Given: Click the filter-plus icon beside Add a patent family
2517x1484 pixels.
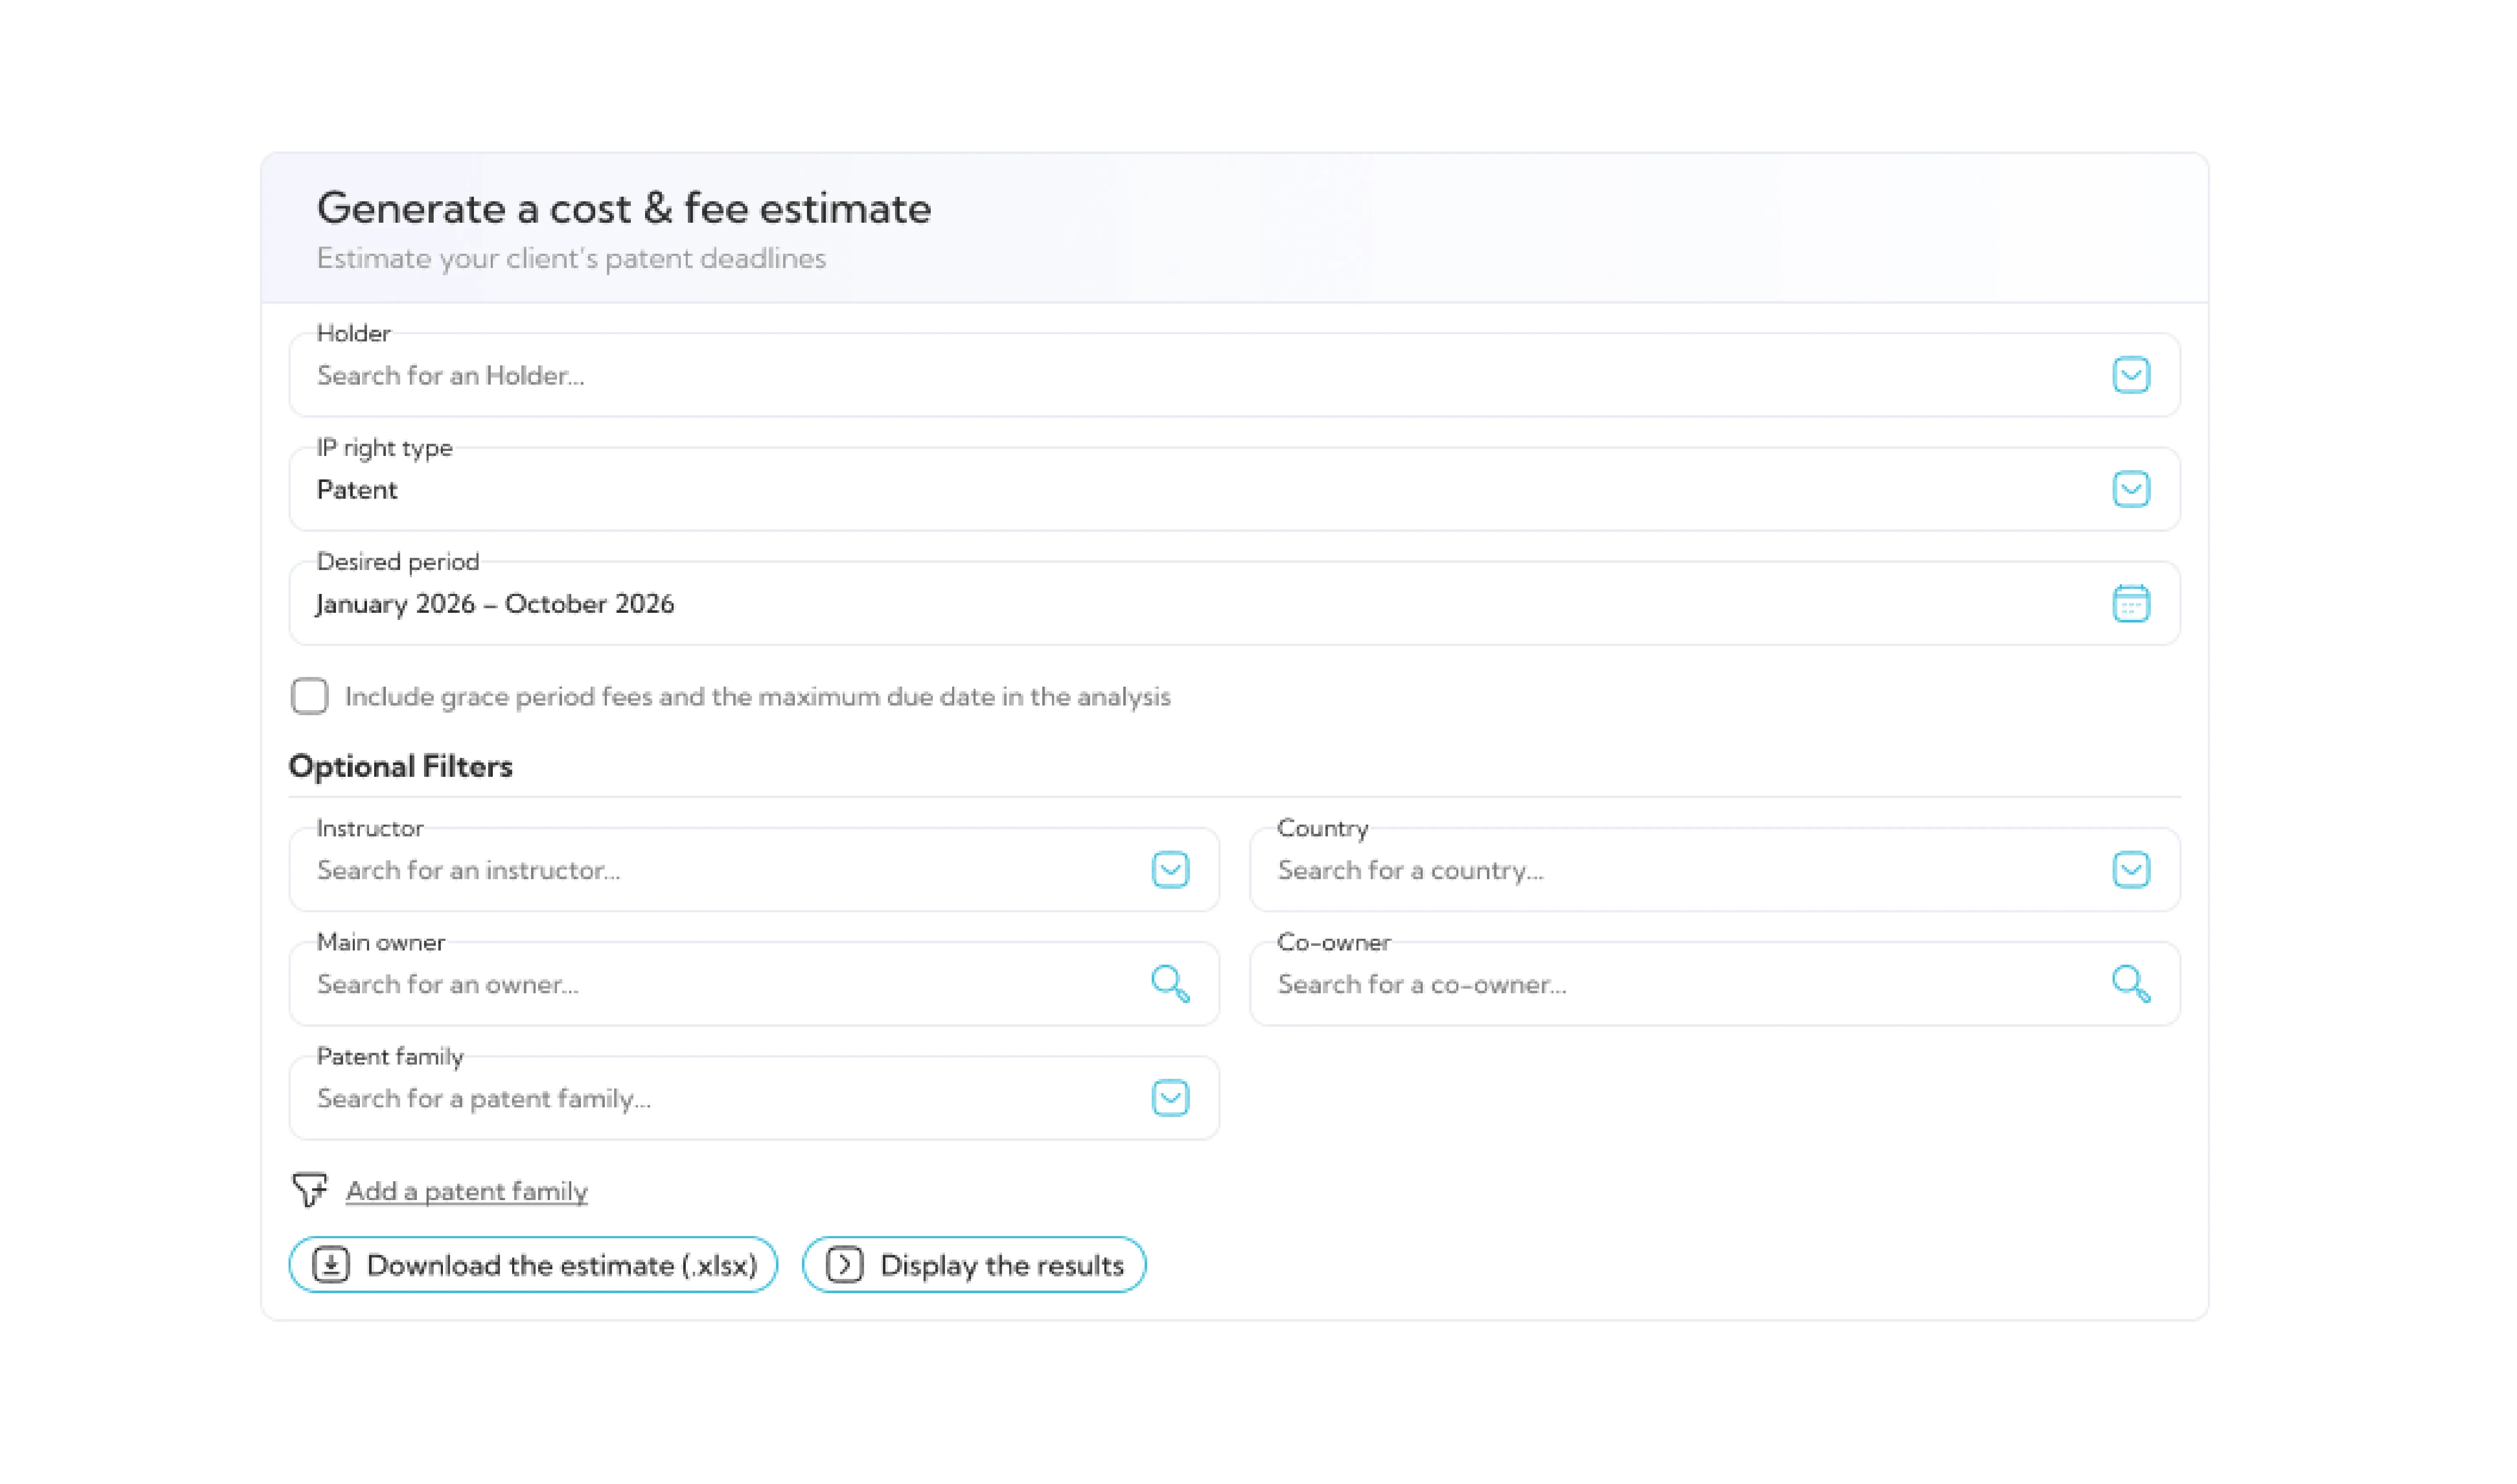Looking at the screenshot, I should click(310, 1190).
